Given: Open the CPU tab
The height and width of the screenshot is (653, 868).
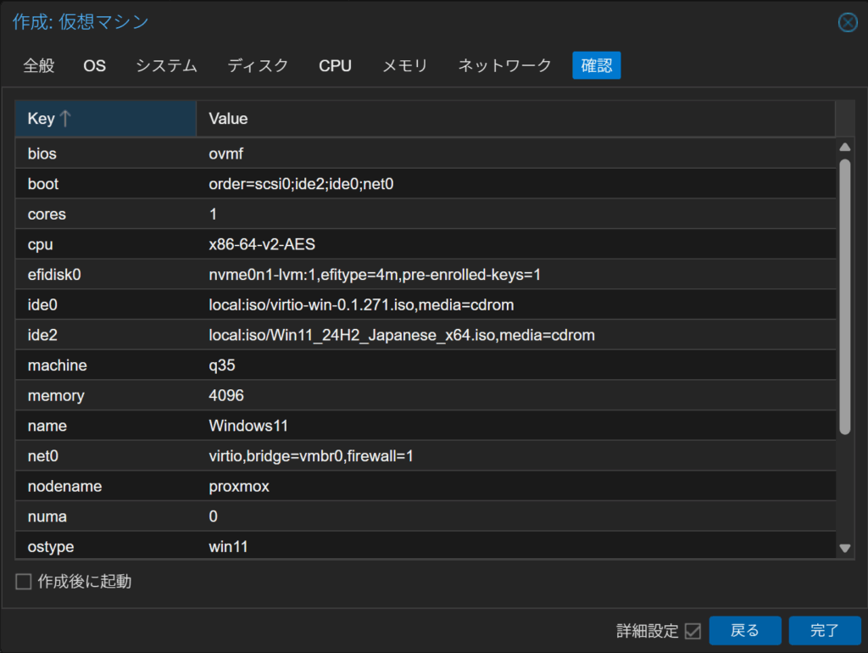Looking at the screenshot, I should click(x=335, y=65).
